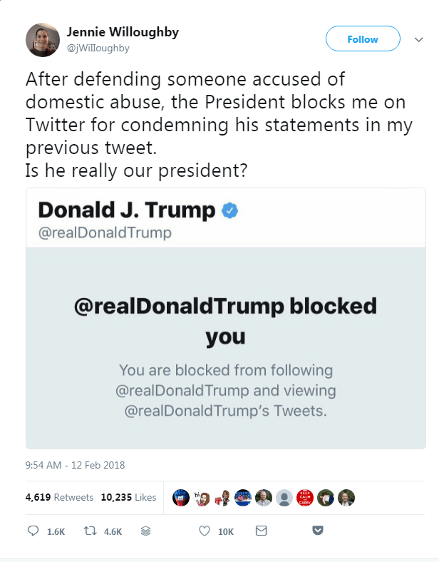Retweet this tweet using the arrows icon
This screenshot has width=439, height=562.
(91, 531)
